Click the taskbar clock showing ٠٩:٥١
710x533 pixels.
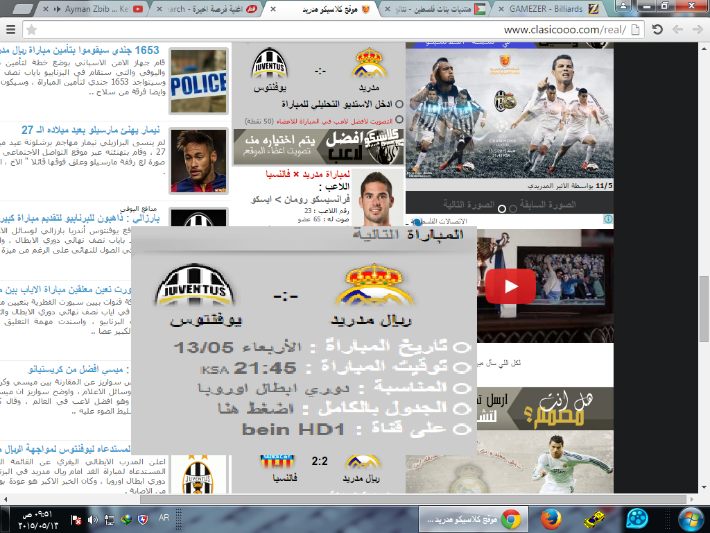coord(38,520)
